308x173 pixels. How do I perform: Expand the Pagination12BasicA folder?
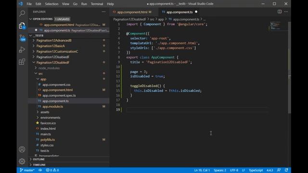51,46
